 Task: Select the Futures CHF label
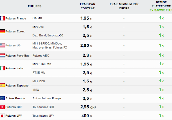coord(14,107)
